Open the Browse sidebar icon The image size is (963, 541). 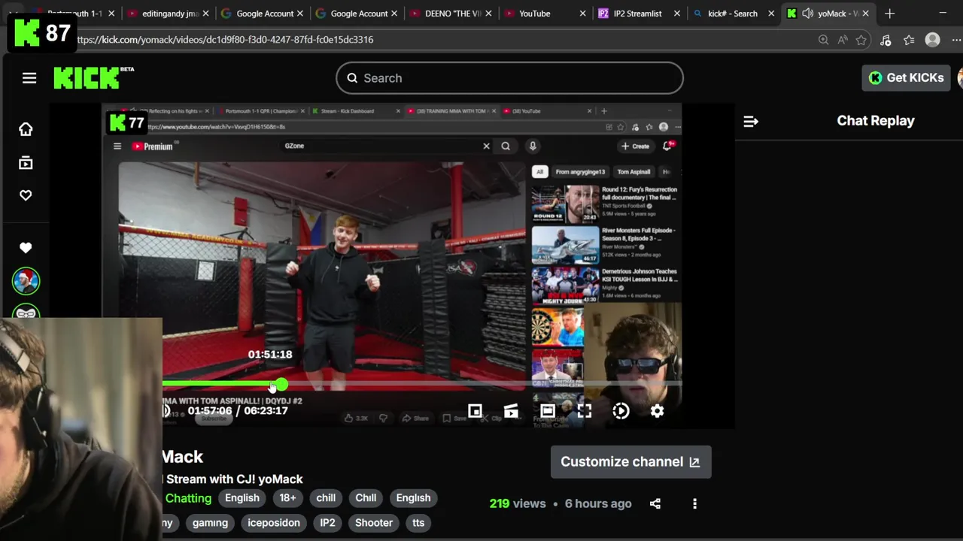tap(26, 163)
